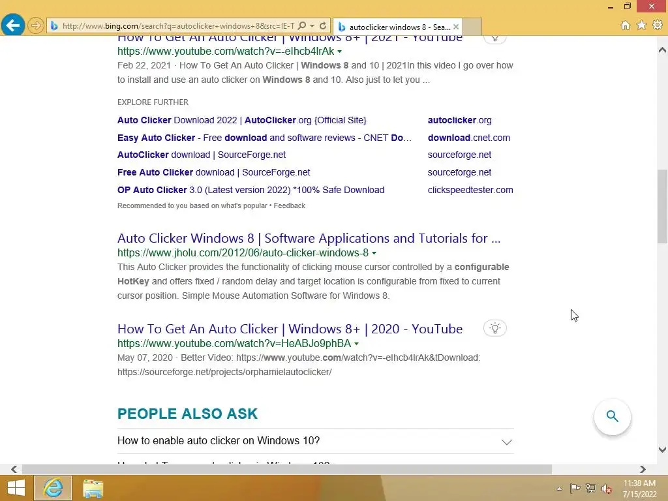Open File Explorer from the taskbar
The image size is (668, 501).
[93, 488]
